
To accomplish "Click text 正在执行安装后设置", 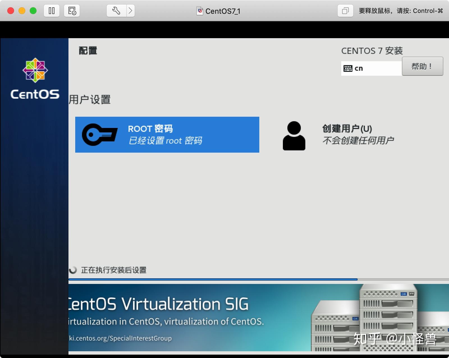I will tap(114, 270).
